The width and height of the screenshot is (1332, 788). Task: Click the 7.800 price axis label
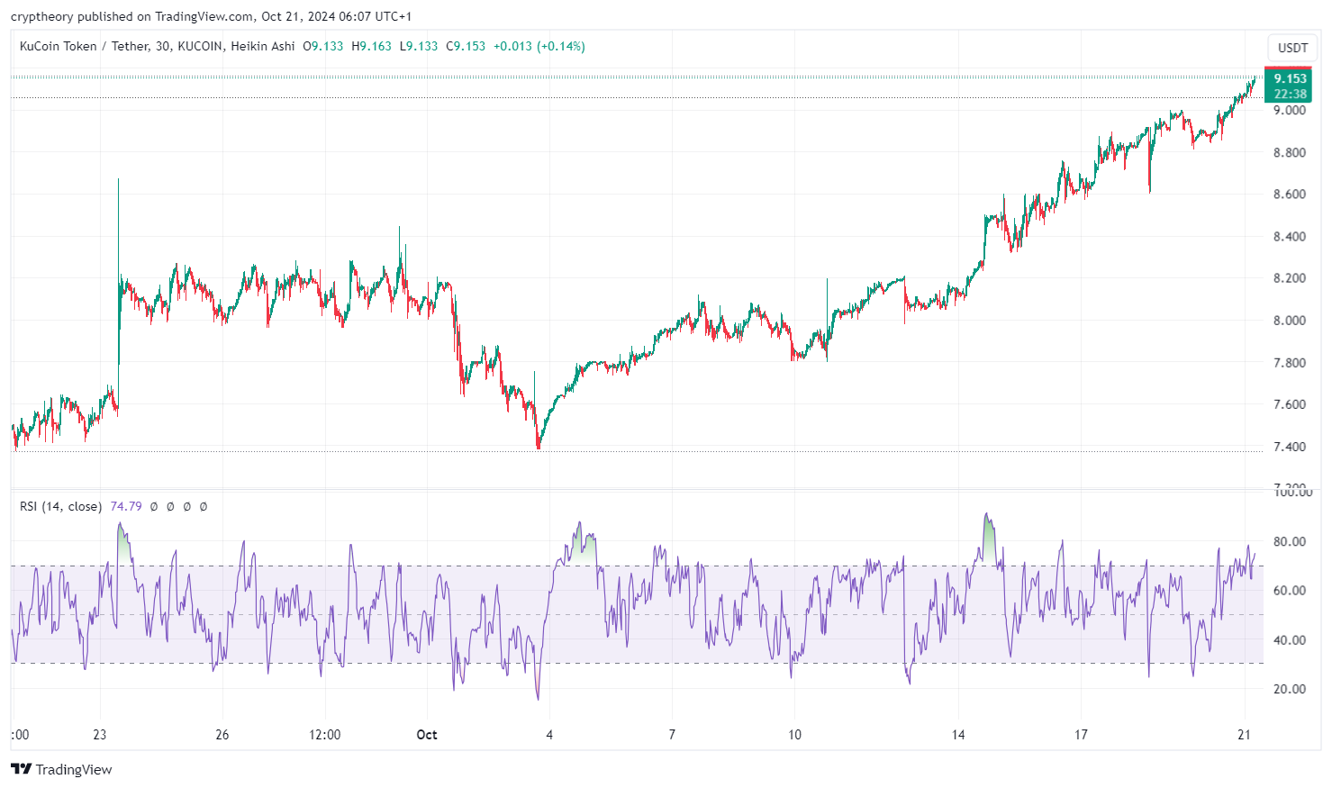point(1289,362)
